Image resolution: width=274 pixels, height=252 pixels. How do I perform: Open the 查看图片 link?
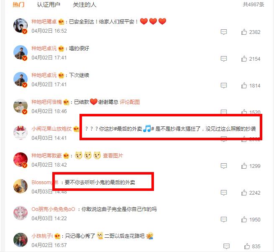pos(113,155)
